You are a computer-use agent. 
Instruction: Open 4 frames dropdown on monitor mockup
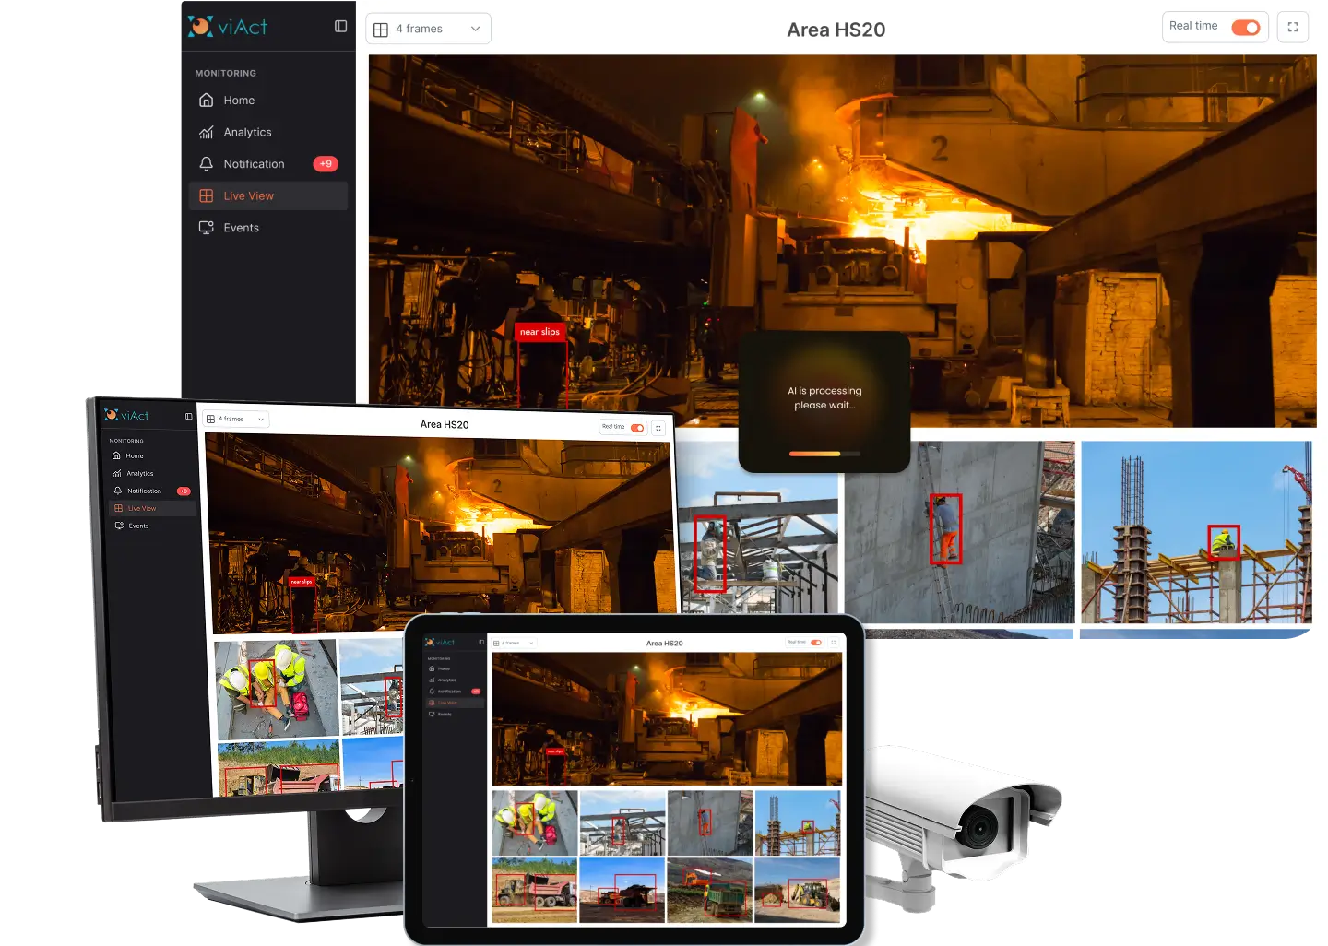[235, 419]
